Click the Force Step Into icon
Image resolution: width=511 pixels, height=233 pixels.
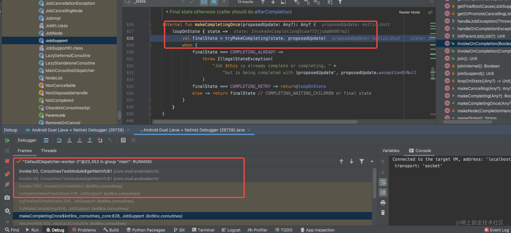pos(79,140)
